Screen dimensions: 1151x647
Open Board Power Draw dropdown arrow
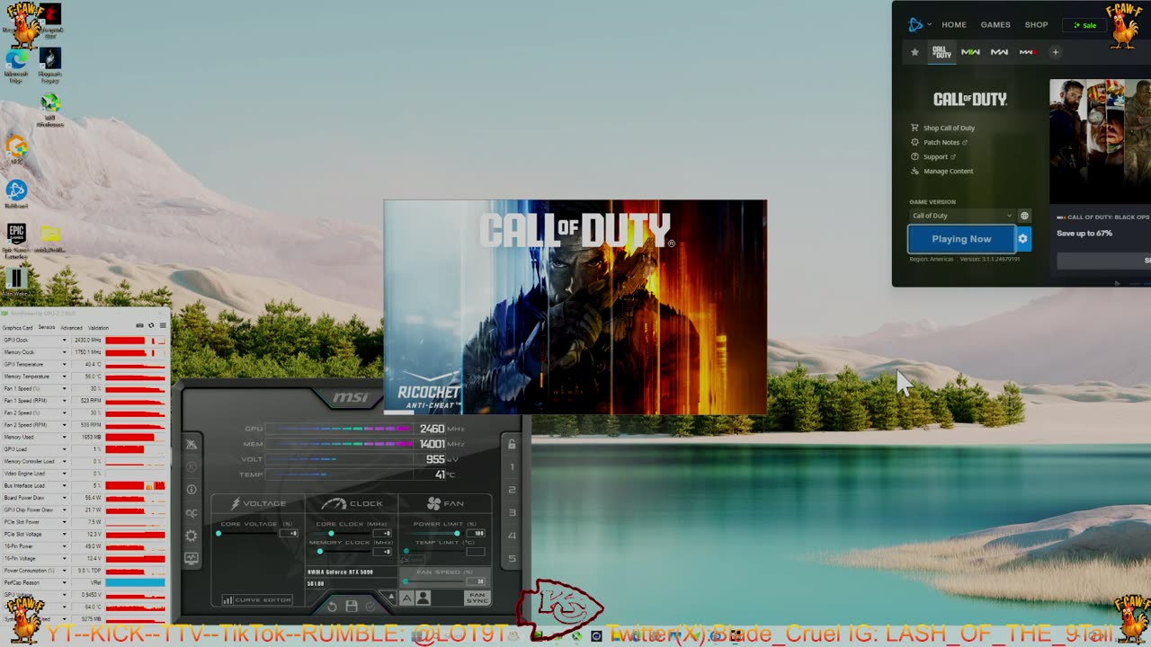click(x=64, y=498)
